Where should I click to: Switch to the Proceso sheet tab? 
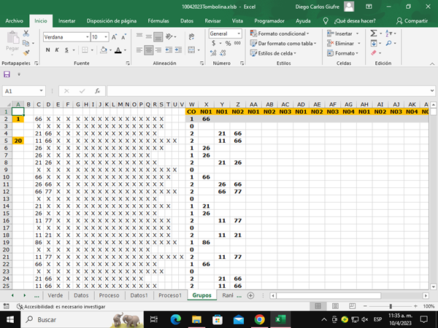click(109, 295)
